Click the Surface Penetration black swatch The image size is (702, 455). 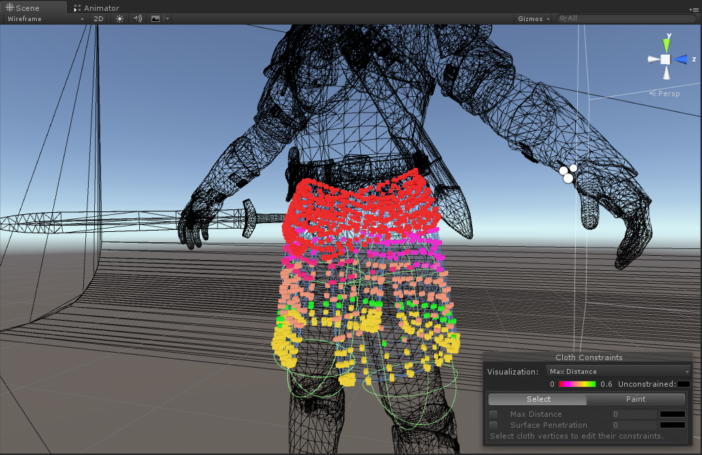[x=673, y=425]
